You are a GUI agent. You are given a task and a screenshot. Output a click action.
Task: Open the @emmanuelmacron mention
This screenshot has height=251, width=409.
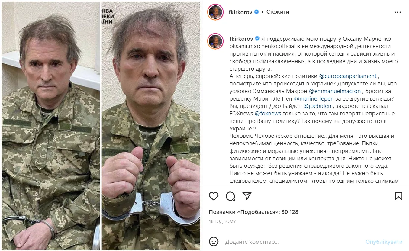click(x=335, y=91)
